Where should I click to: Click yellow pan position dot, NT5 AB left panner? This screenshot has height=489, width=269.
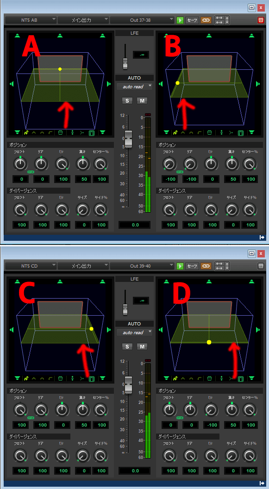pos(60,69)
